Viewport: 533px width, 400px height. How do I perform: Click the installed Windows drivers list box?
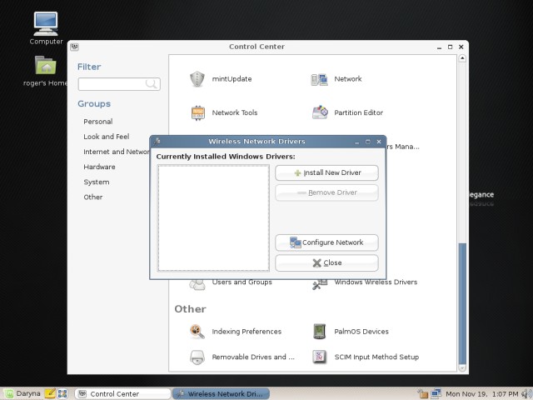tap(213, 218)
